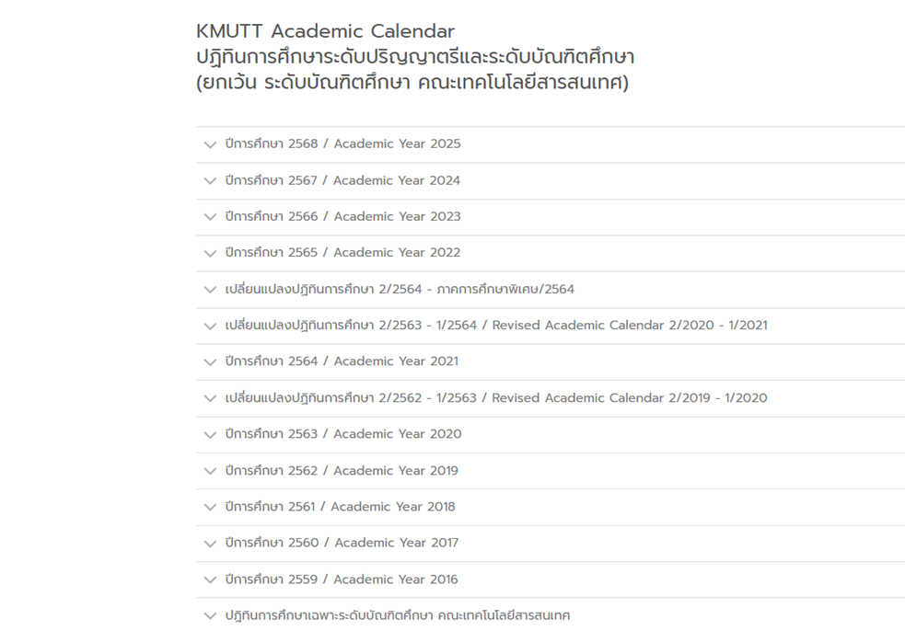
Task: Click chevron icon next to Academic Year 2022
Action: point(210,254)
